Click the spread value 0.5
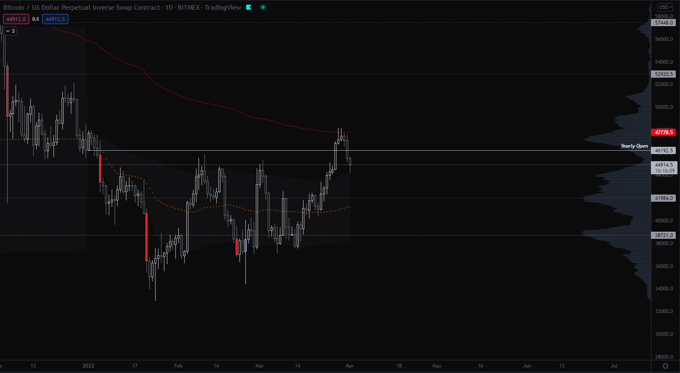Viewport: 680px width, 373px height. coord(36,19)
